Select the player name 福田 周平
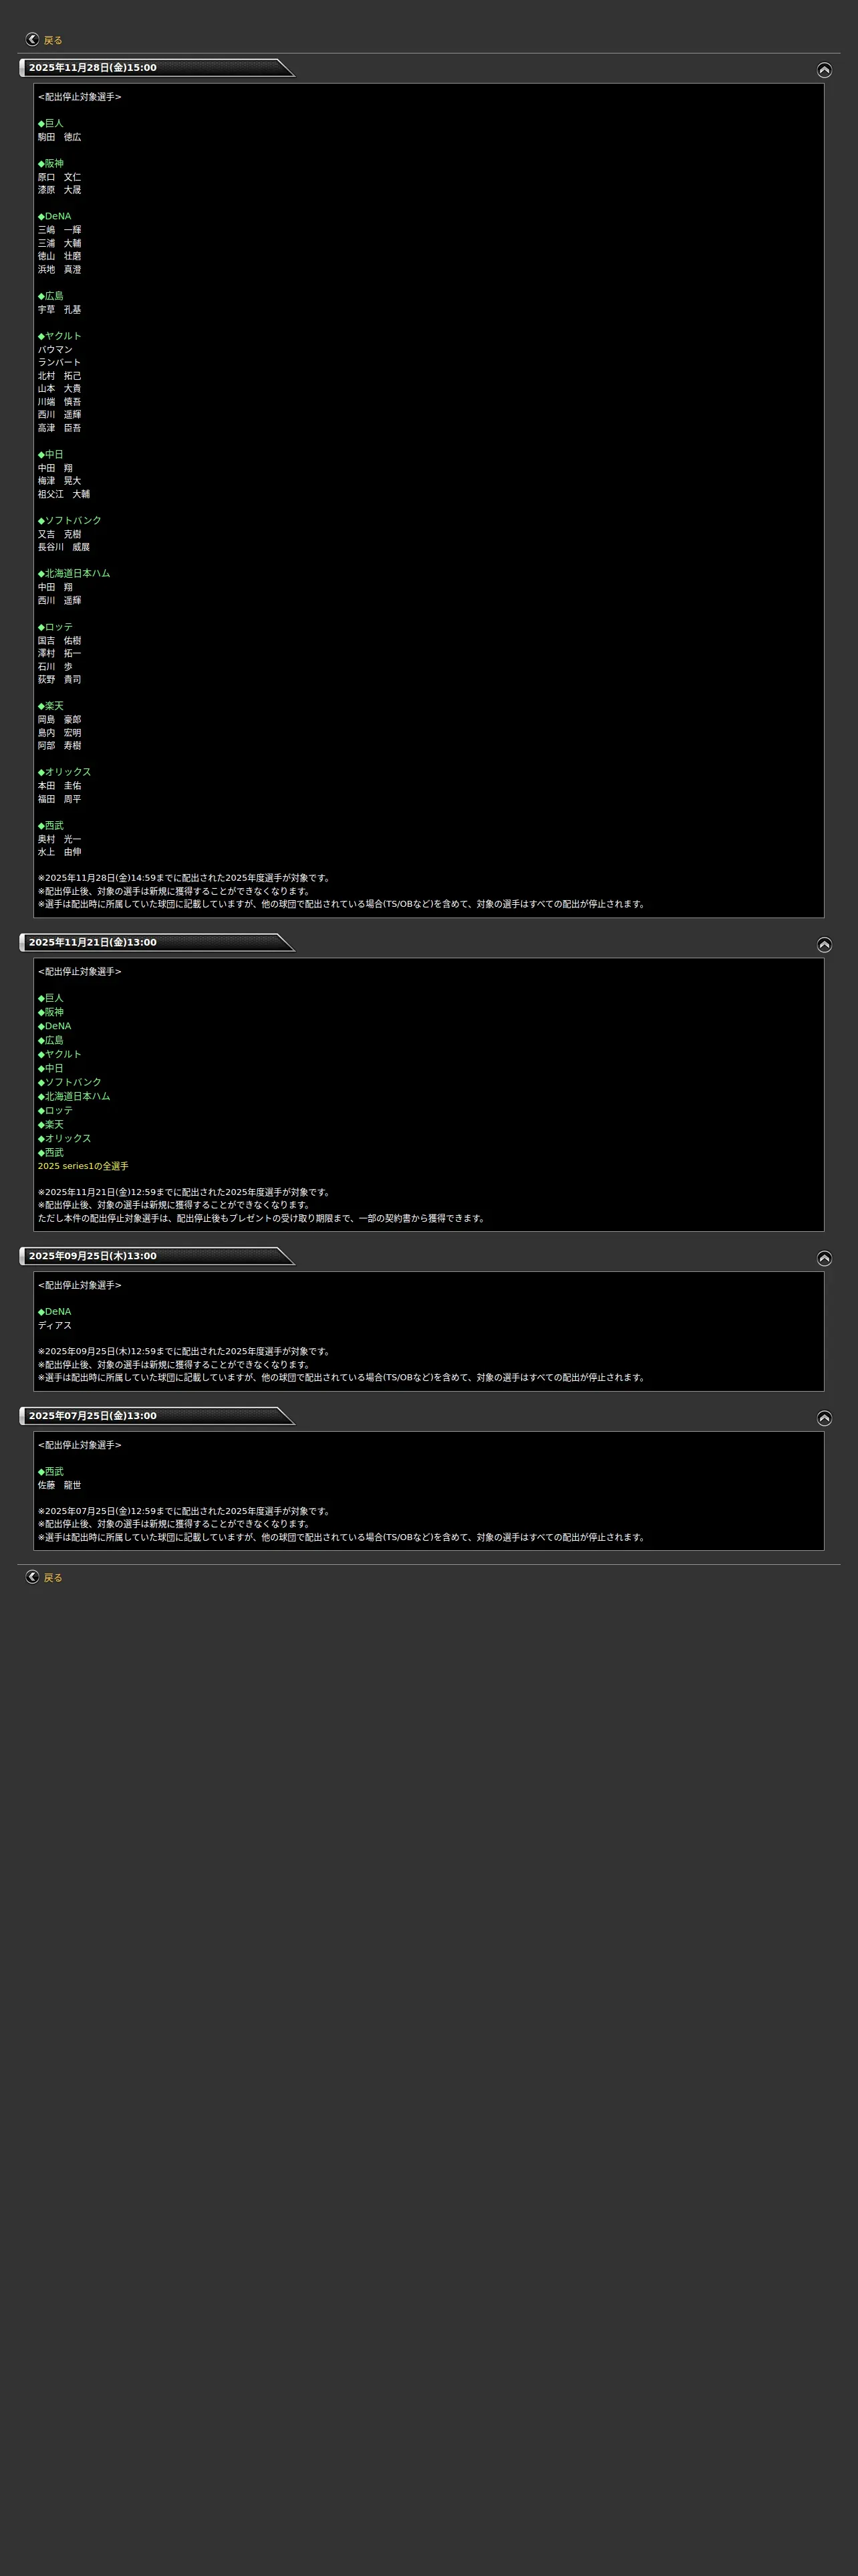The height and width of the screenshot is (2576, 858). (x=60, y=799)
